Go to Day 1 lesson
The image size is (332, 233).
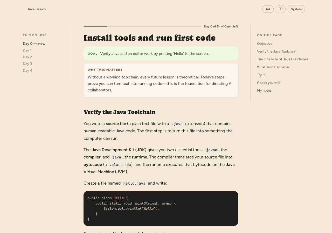(x=27, y=50)
